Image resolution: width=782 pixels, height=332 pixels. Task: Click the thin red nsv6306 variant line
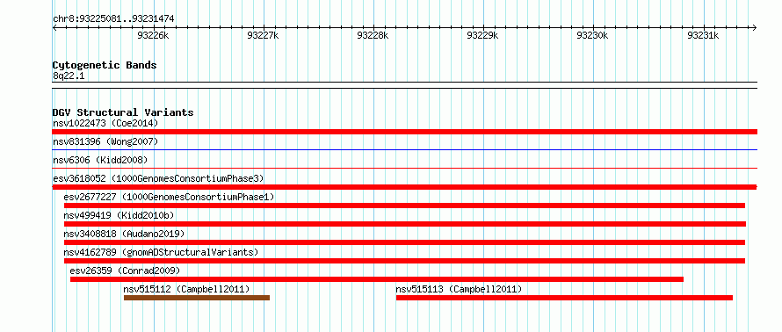pyautogui.click(x=404, y=168)
